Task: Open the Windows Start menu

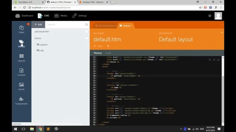Action: click(15, 129)
